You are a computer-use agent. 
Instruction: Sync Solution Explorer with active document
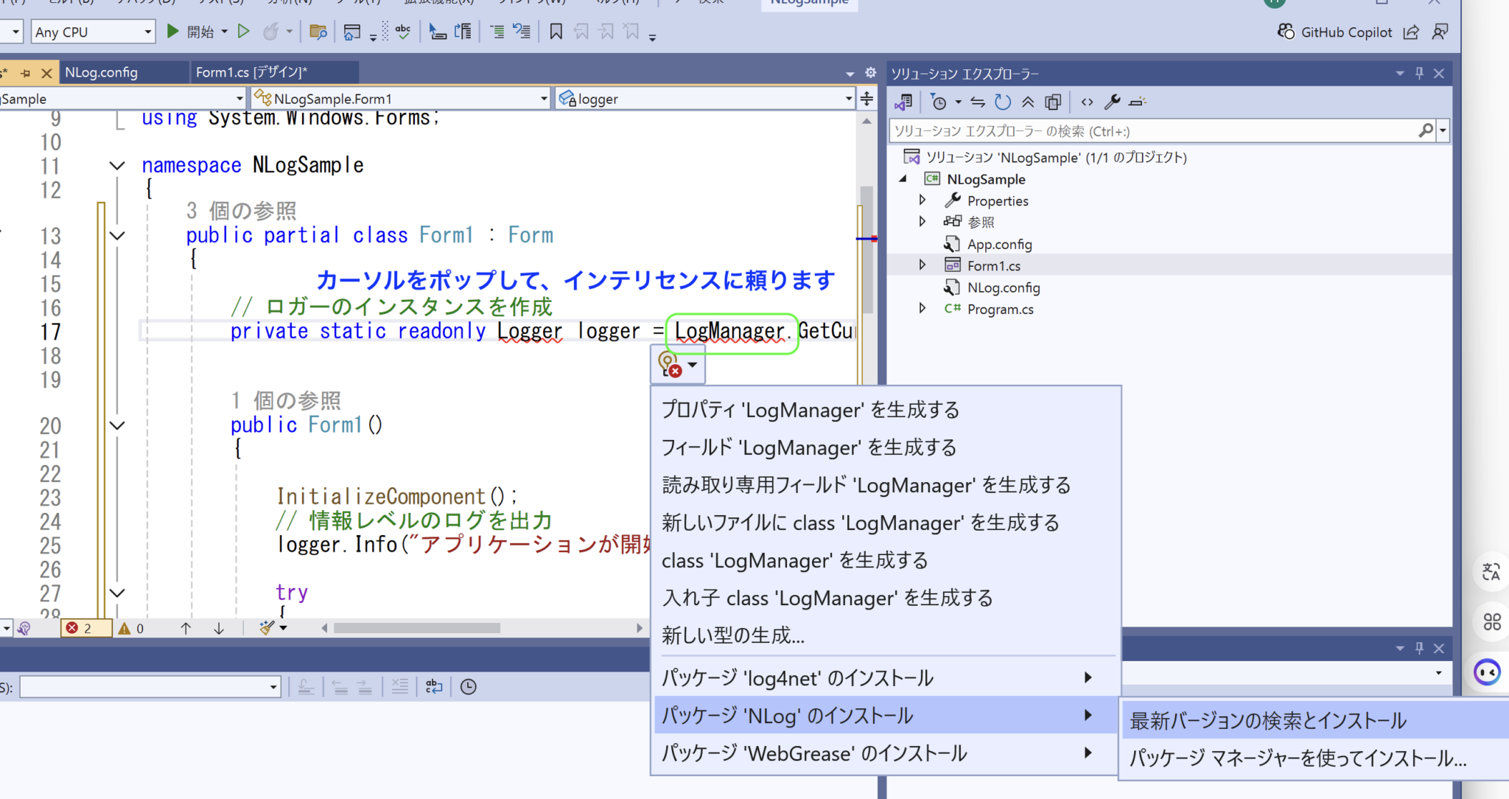978,102
